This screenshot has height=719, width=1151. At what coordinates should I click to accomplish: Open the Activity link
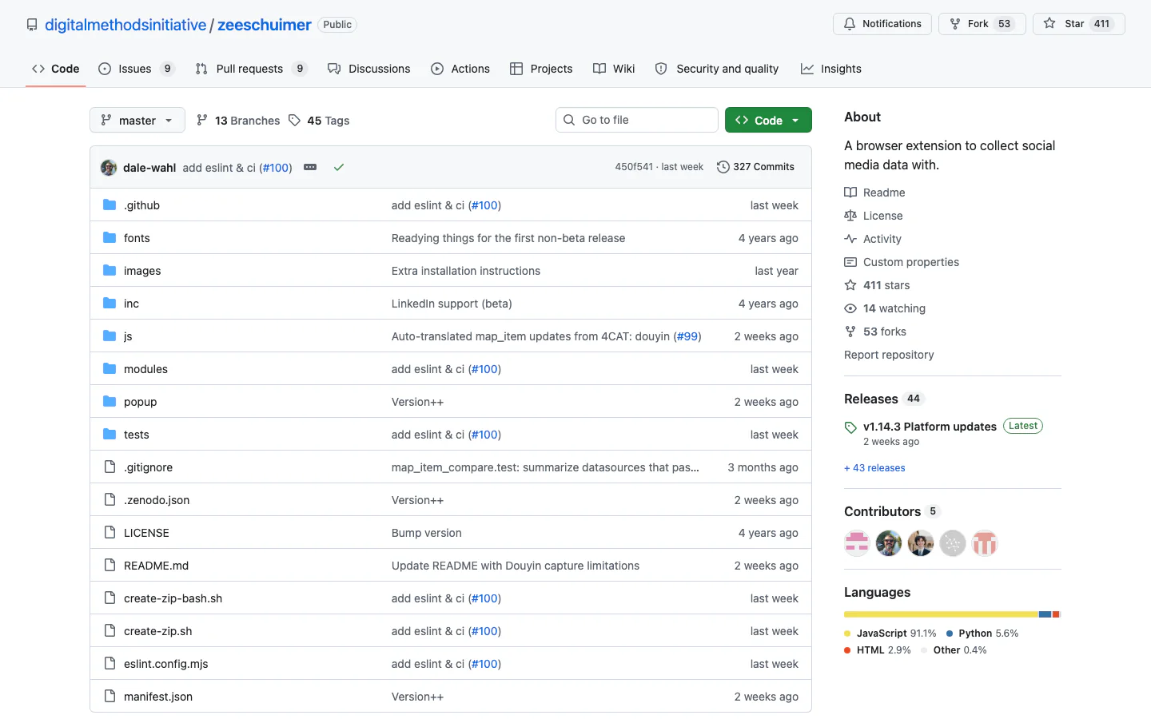pos(873,239)
